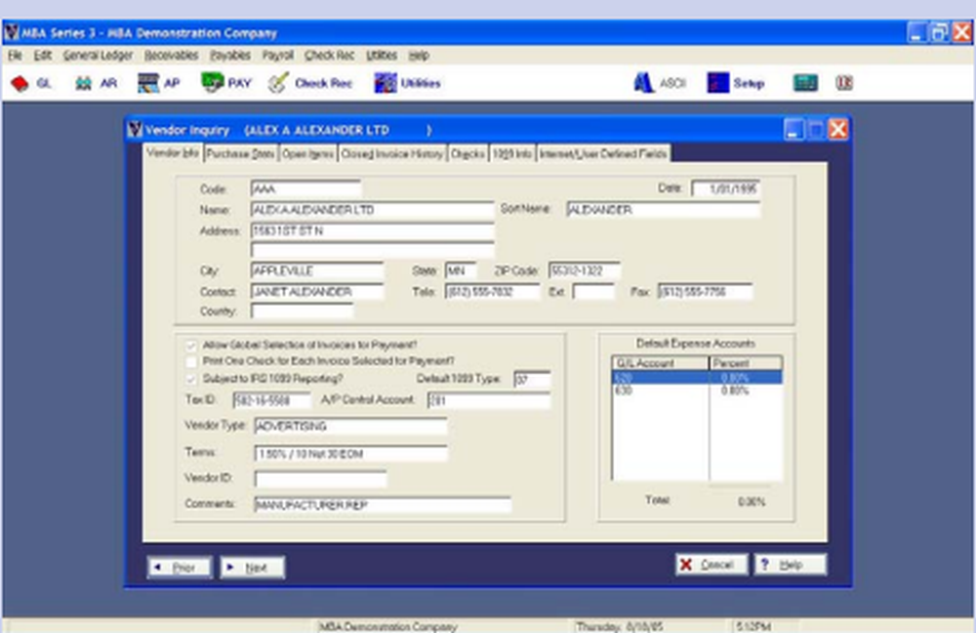Screen dimensions: 976x633
Task: Open the Checks tab
Action: coord(468,152)
